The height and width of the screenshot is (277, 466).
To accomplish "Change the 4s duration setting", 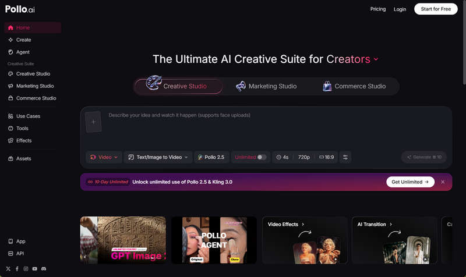I will [283, 157].
